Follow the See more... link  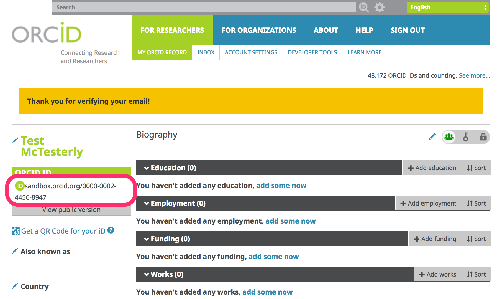[x=475, y=75]
